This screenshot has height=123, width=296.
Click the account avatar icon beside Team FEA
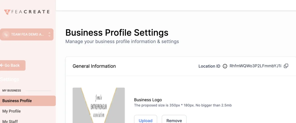6,34
